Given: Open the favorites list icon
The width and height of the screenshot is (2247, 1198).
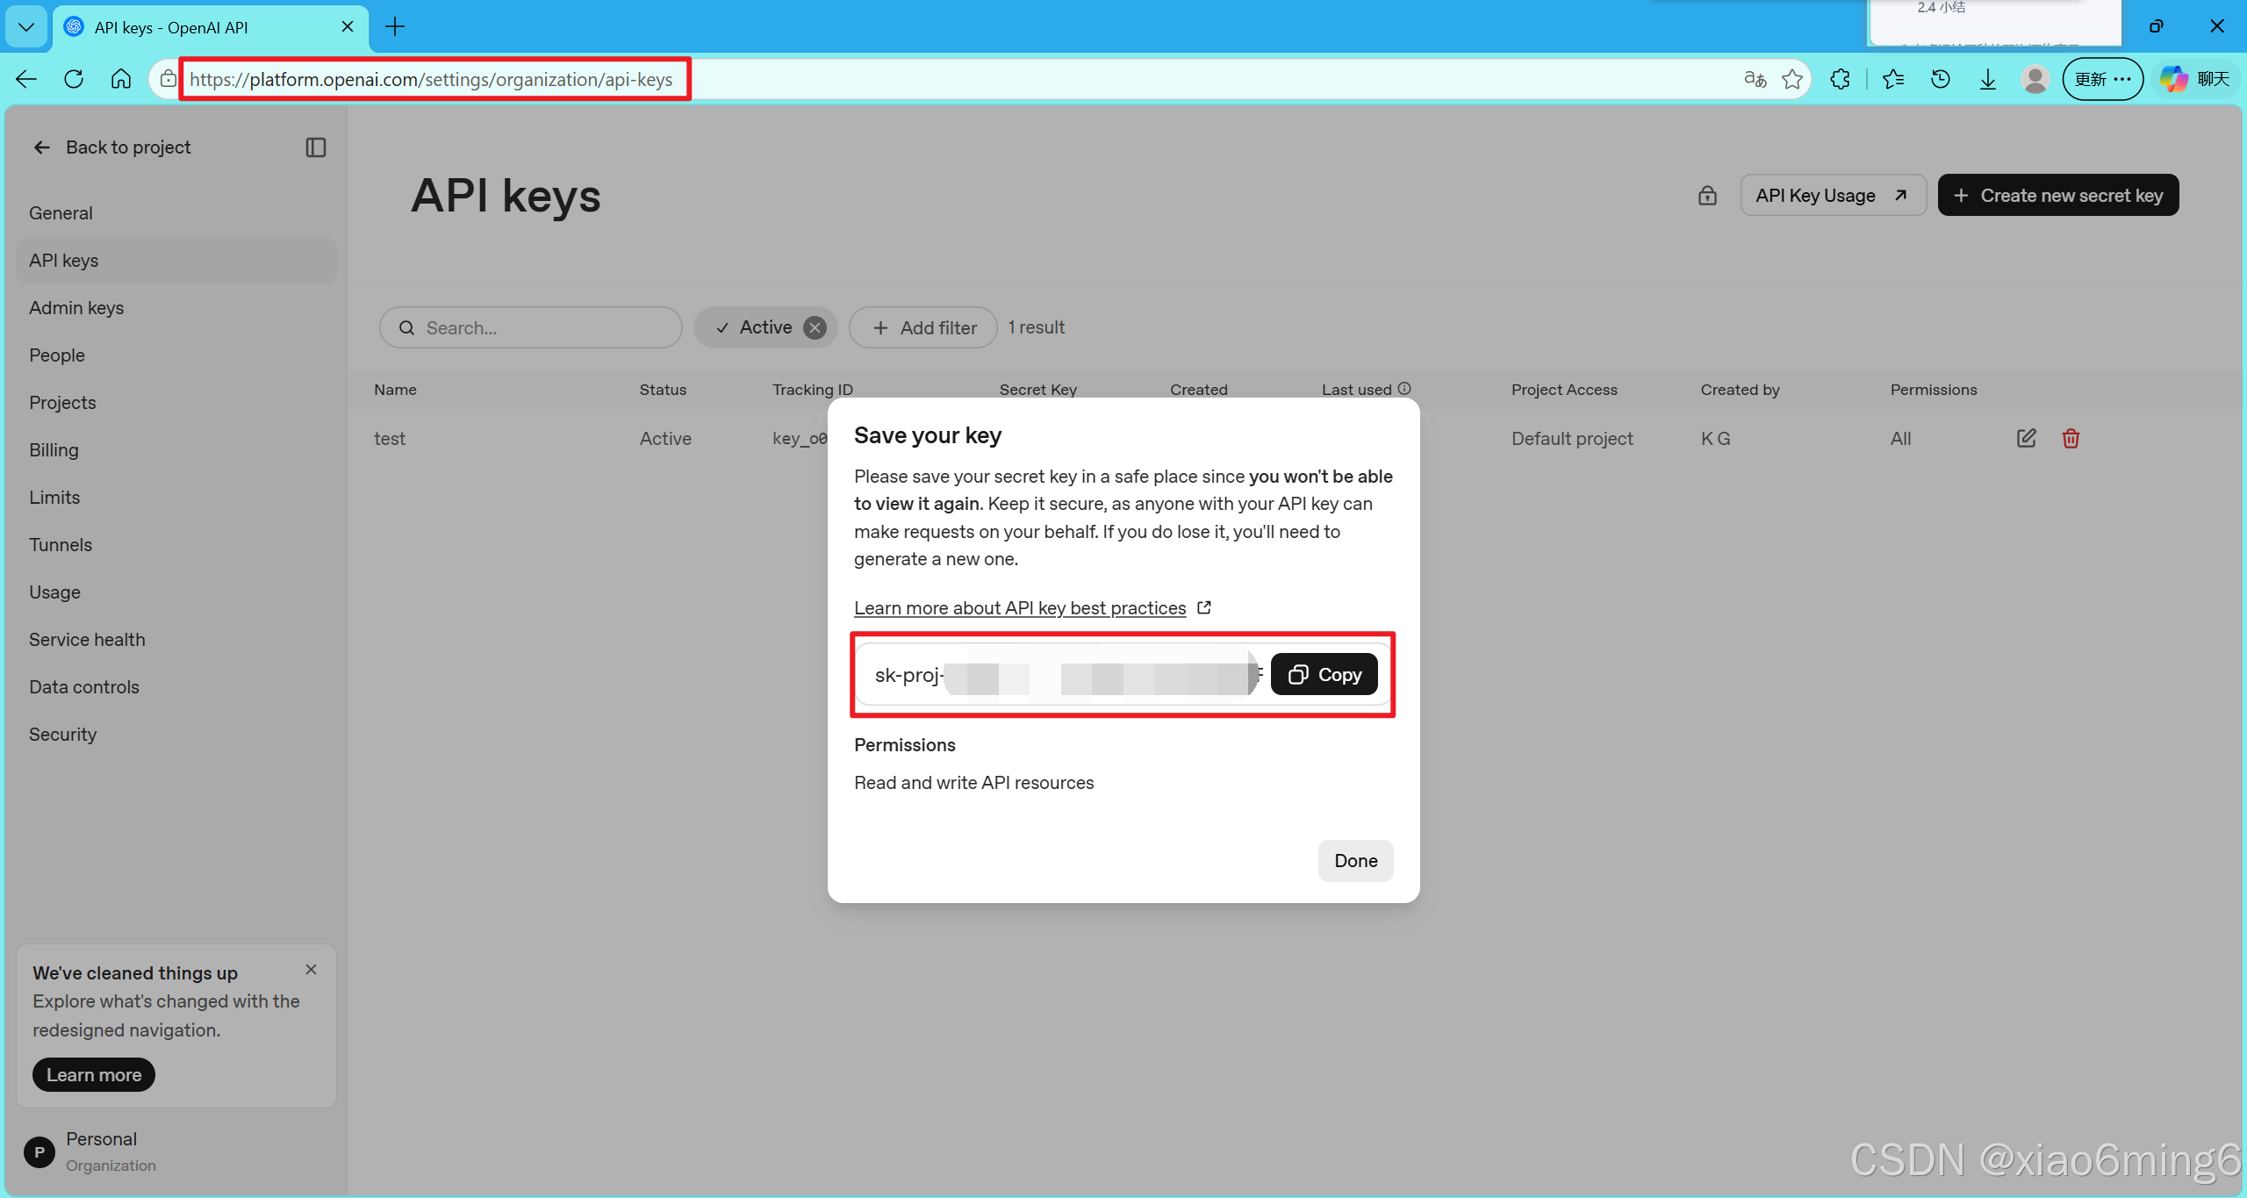Looking at the screenshot, I should (1893, 79).
